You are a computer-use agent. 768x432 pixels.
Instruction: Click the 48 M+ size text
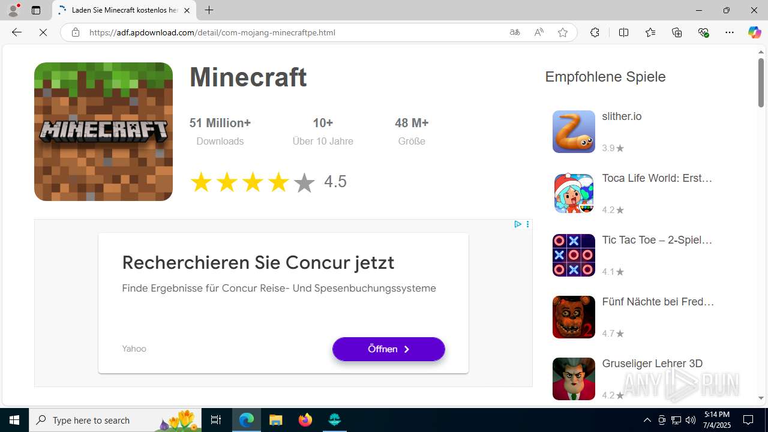coord(412,123)
